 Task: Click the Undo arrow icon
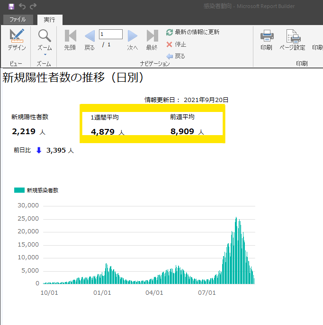pos(22,6)
